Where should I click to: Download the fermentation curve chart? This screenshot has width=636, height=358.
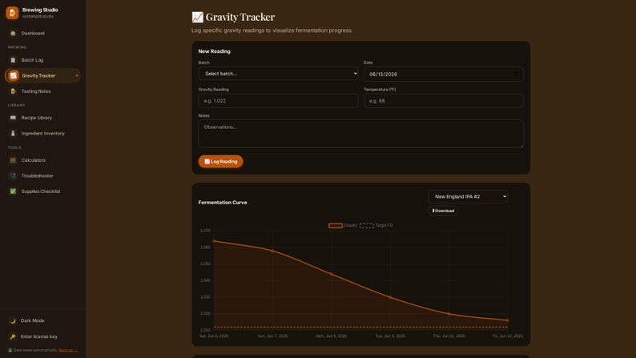coord(443,211)
